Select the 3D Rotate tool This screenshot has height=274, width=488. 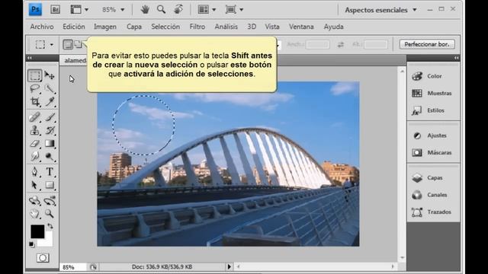coord(34,201)
